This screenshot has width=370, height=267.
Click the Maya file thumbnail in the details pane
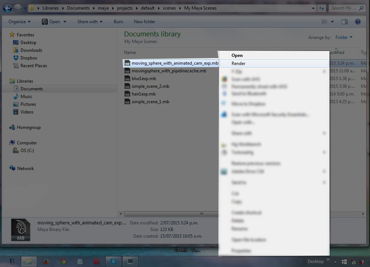click(21, 229)
